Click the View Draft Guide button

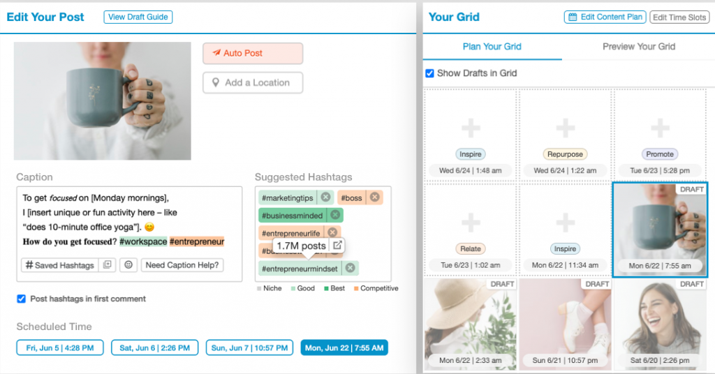(x=138, y=17)
